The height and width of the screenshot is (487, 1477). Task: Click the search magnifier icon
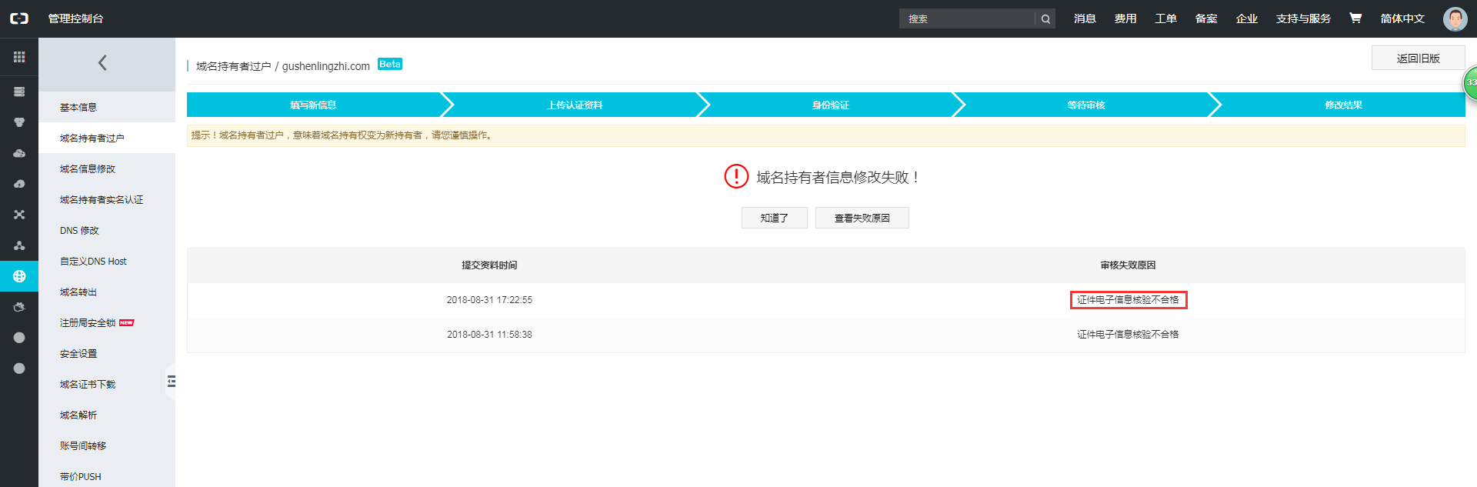pyautogui.click(x=1045, y=19)
